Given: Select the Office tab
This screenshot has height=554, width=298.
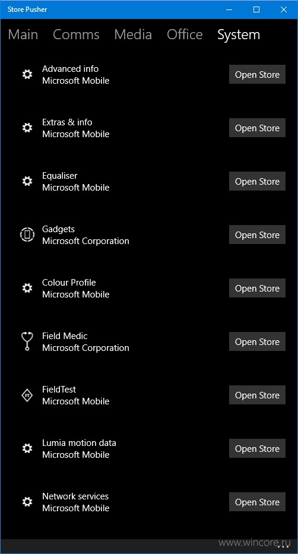Looking at the screenshot, I should click(185, 34).
